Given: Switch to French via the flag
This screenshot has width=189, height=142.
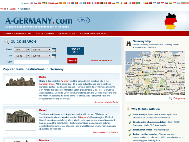Looking at the screenshot, I should (x=68, y=3).
